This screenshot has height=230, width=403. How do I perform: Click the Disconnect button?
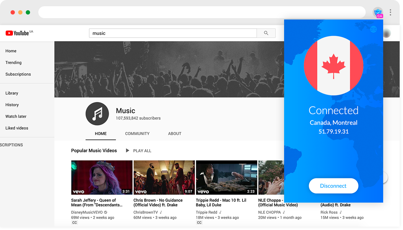333,186
